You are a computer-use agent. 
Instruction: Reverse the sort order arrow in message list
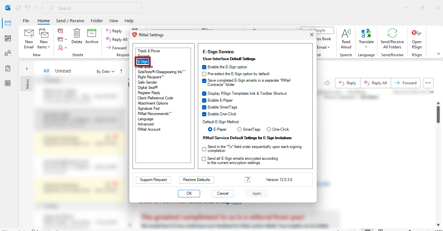coord(121,71)
